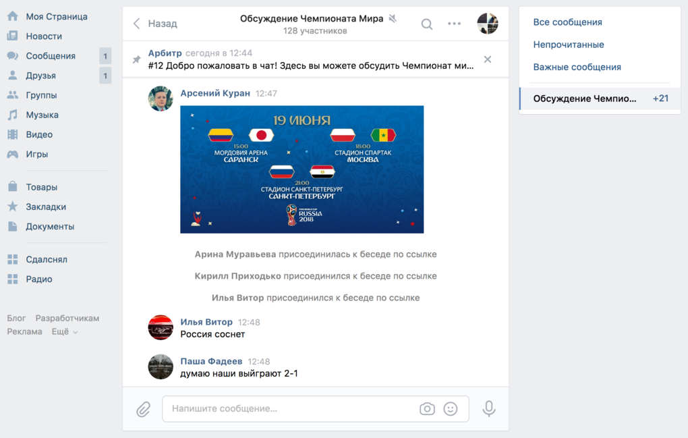This screenshot has width=688, height=438.
Task: Open Арсений Куран's profile link
Action: (x=215, y=93)
